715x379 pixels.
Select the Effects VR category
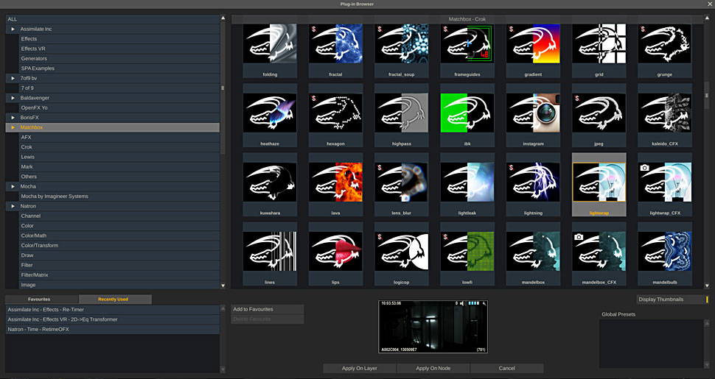click(x=119, y=49)
